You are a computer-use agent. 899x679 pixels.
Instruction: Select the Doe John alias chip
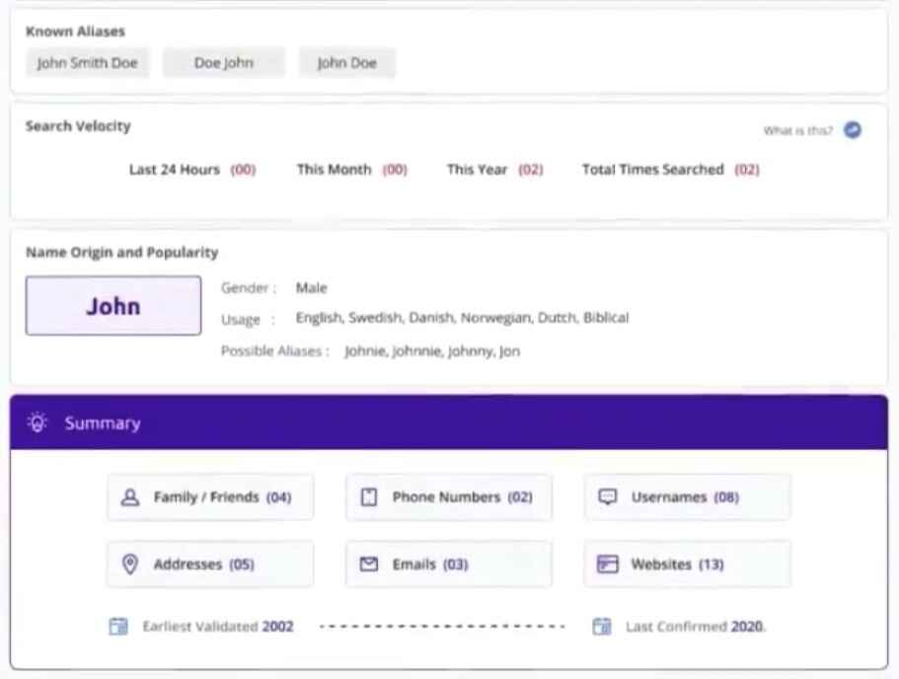(x=224, y=63)
